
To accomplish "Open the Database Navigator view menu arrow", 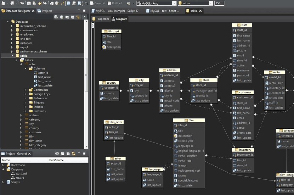I will [x=84, y=17].
